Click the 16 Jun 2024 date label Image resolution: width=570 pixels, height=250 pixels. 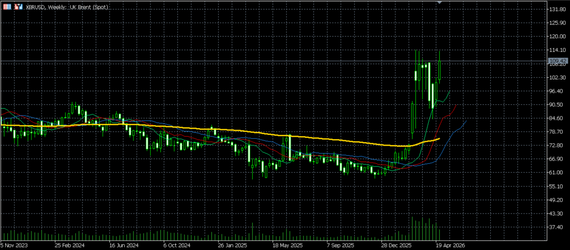[x=124, y=245]
